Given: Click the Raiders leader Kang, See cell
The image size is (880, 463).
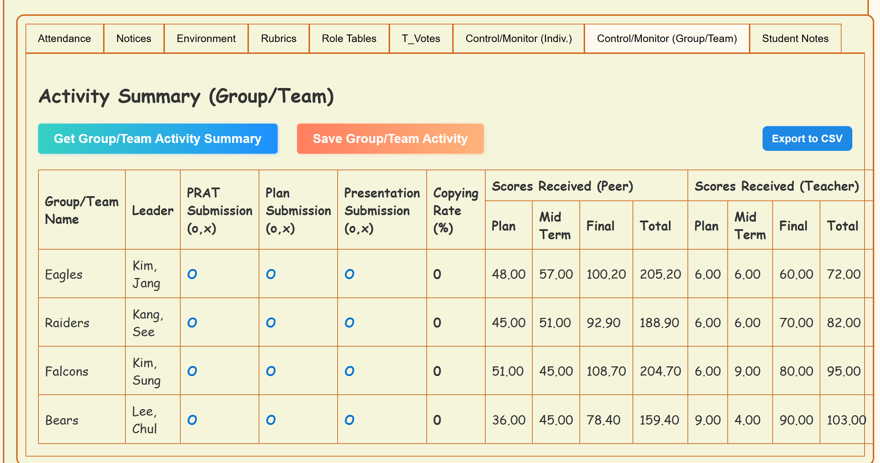Looking at the screenshot, I should click(x=148, y=323).
